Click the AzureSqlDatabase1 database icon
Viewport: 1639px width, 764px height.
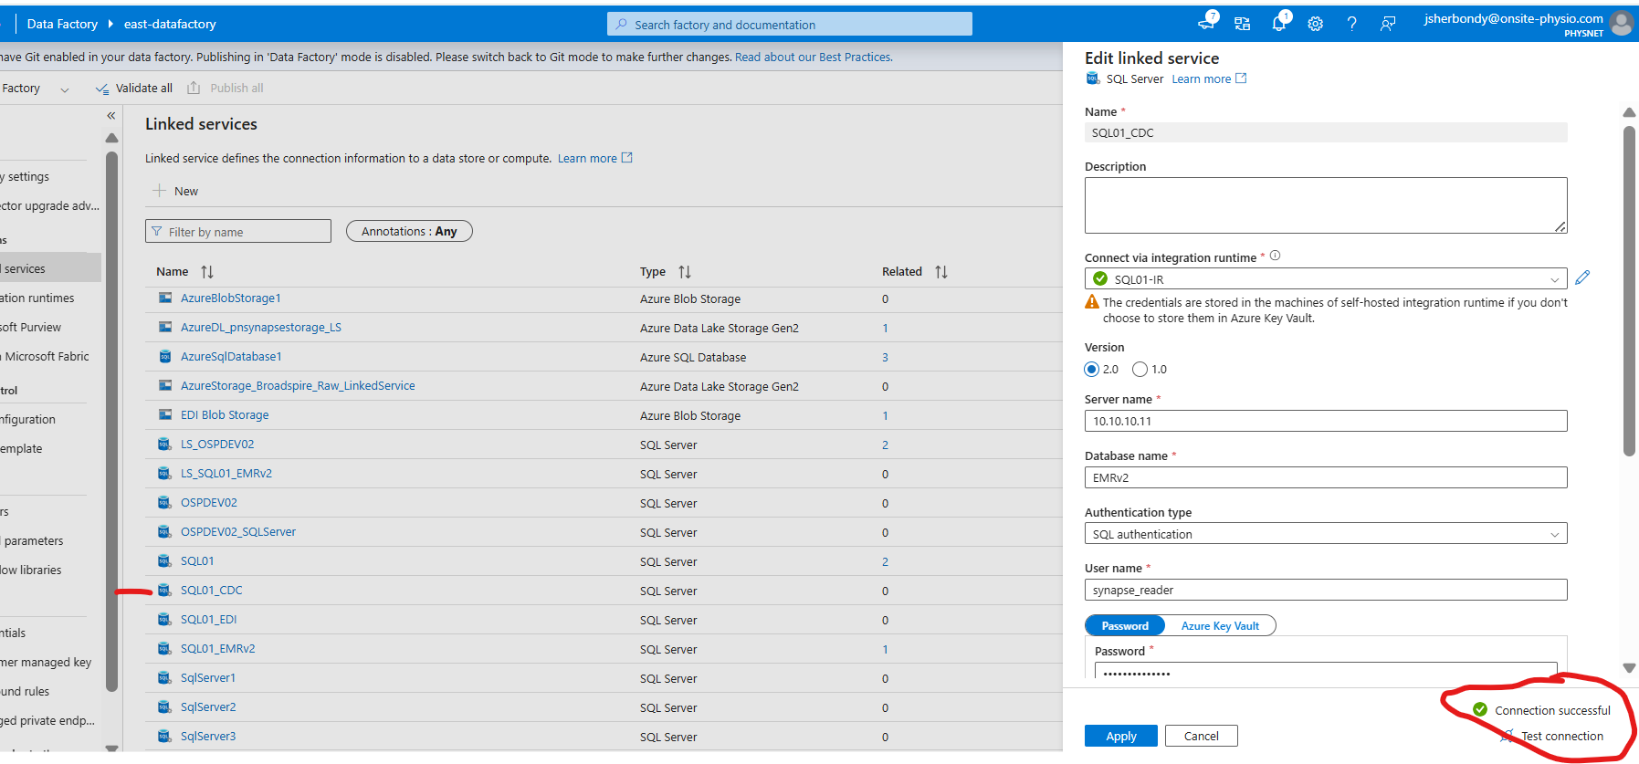[x=165, y=356]
